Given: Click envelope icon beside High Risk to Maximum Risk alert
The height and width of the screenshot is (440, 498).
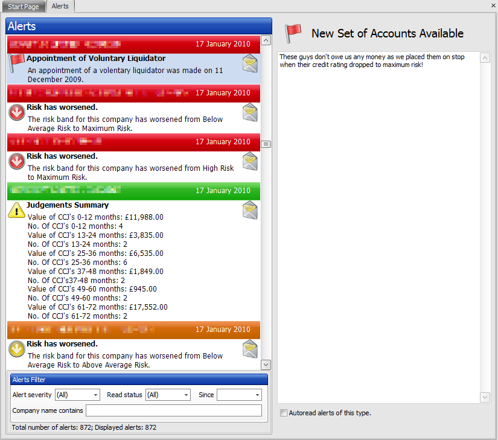Looking at the screenshot, I should point(250,161).
